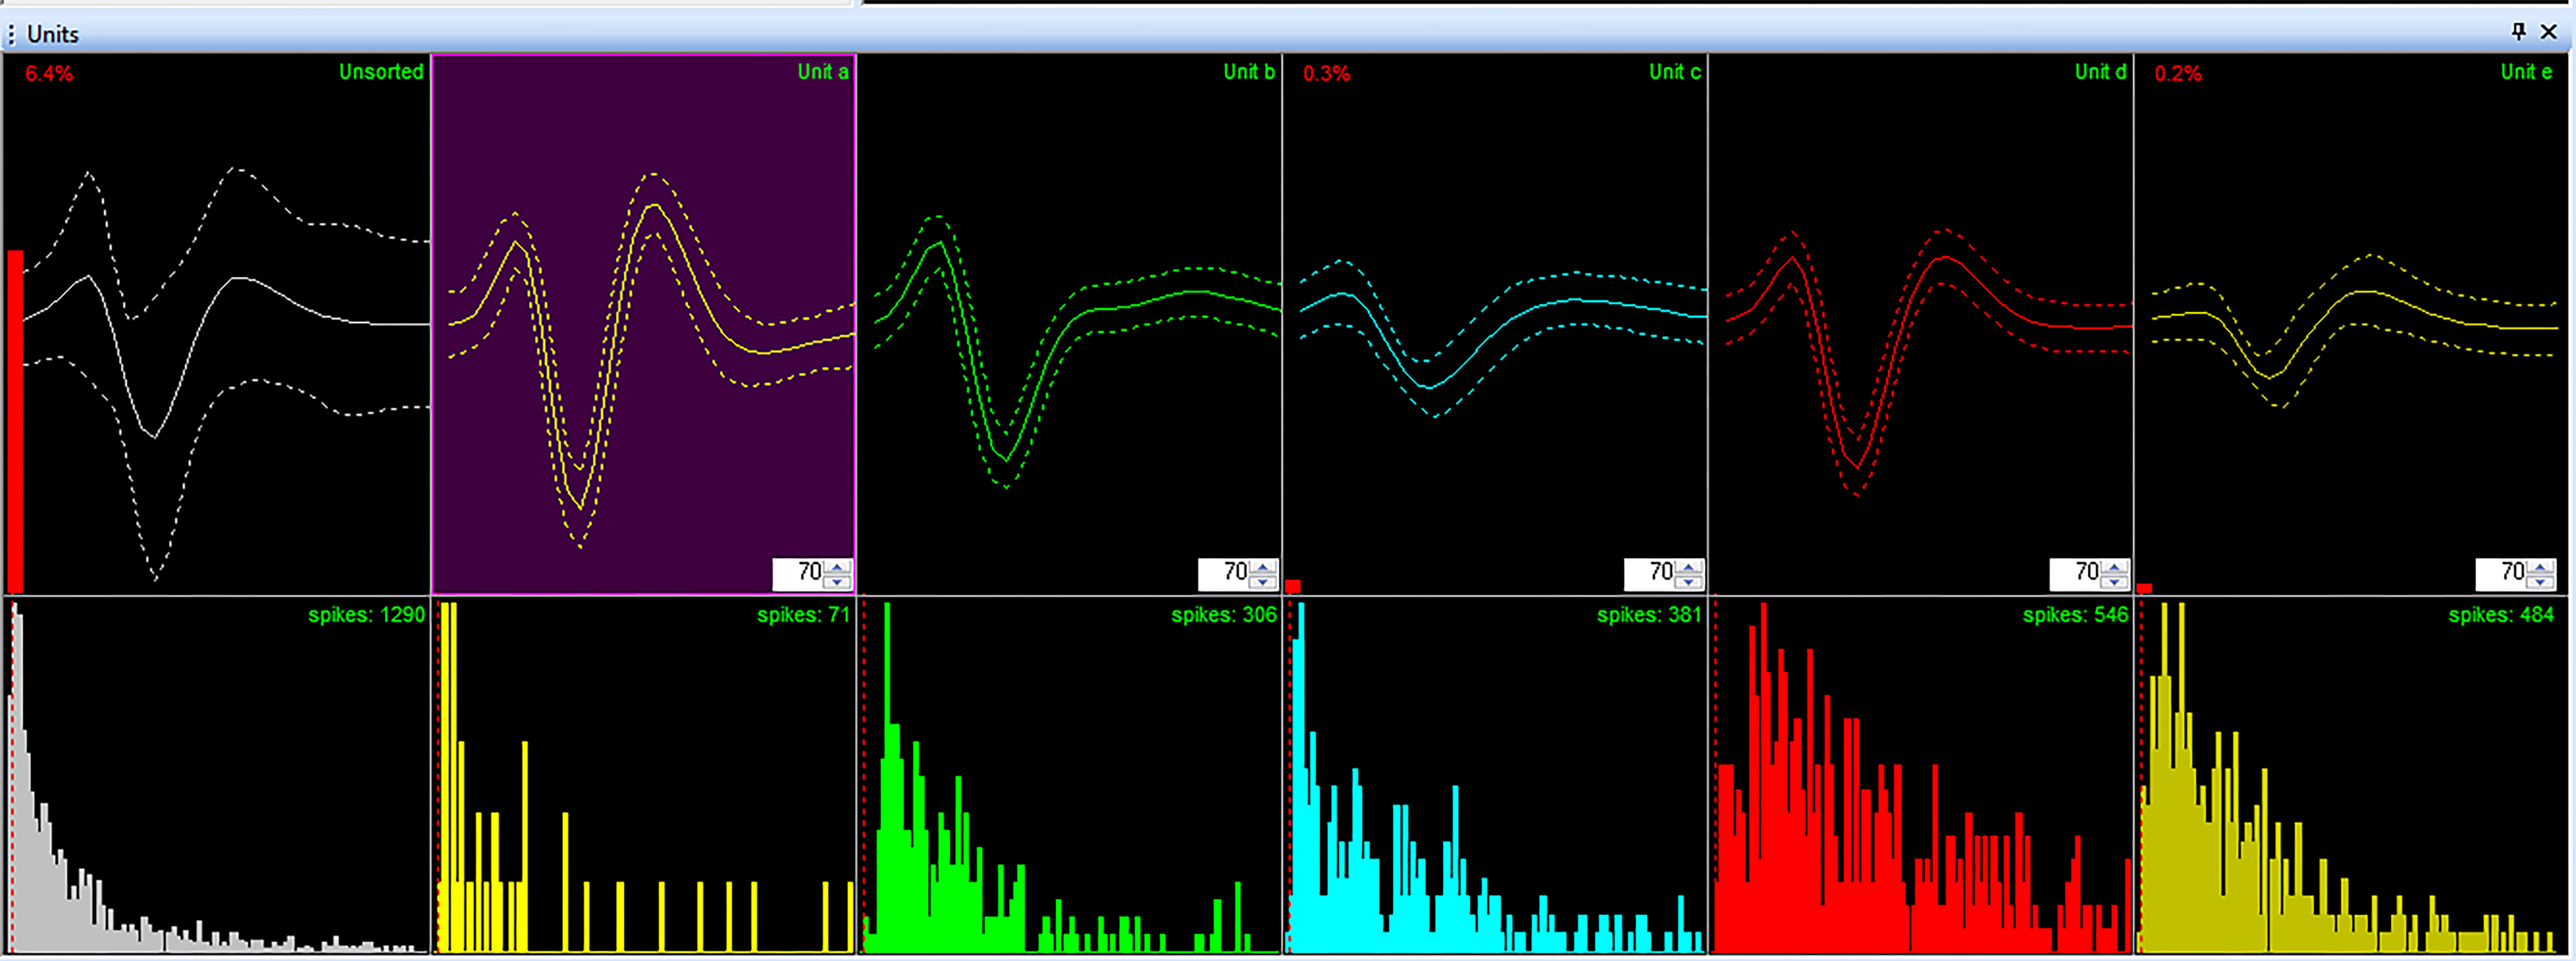
Task: Click the Unit e value field showing 70
Action: tap(2501, 574)
